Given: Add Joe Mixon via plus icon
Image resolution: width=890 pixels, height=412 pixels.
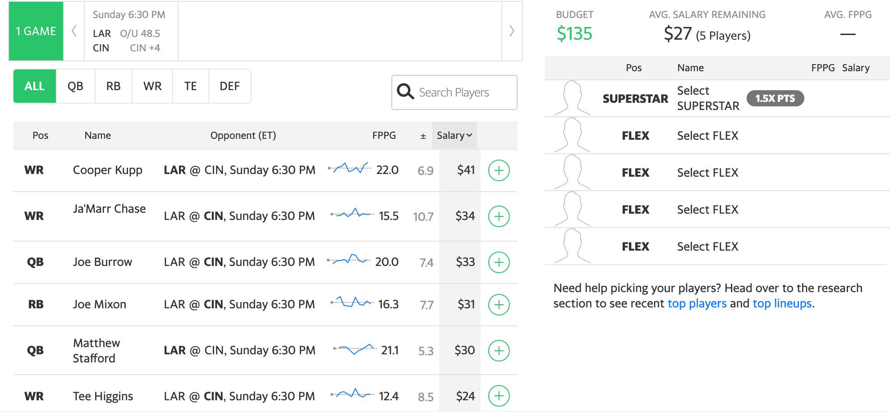Looking at the screenshot, I should [x=499, y=305].
